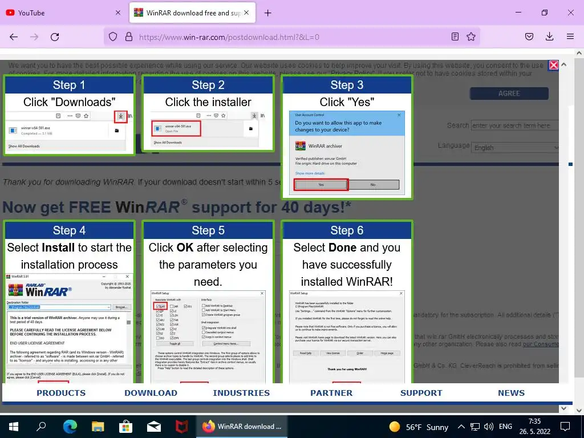
Task: Open Windows taskbar search
Action: click(41, 427)
